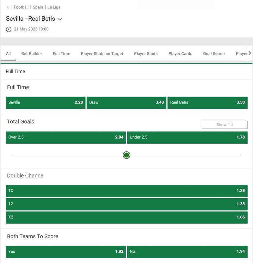Select Both Teams To Score Yes at 1.82
Viewport: 253px width, 263px height.
tap(66, 252)
